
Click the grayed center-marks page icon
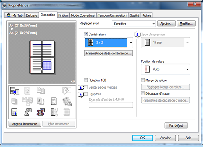27,91
